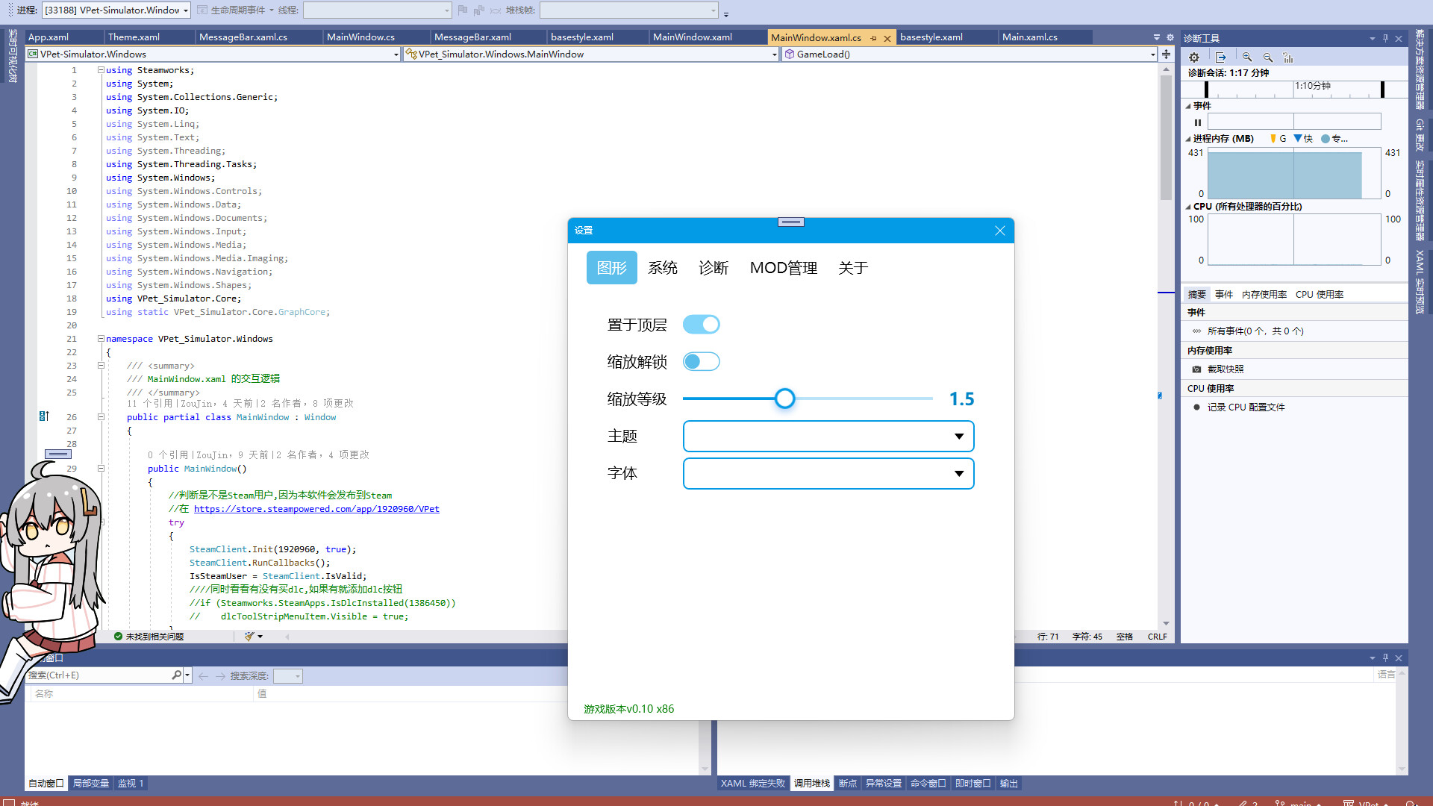Switch to the 系统 settings tab
The height and width of the screenshot is (806, 1433).
pos(663,268)
